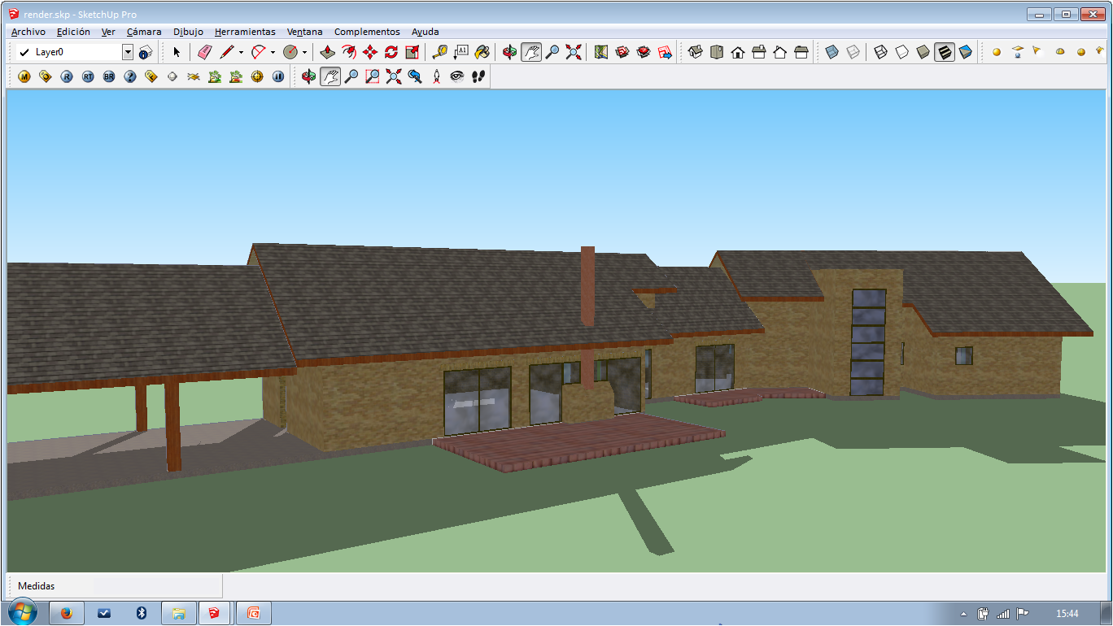The image size is (1113, 626).
Task: Open the Cámara menu
Action: (x=144, y=32)
